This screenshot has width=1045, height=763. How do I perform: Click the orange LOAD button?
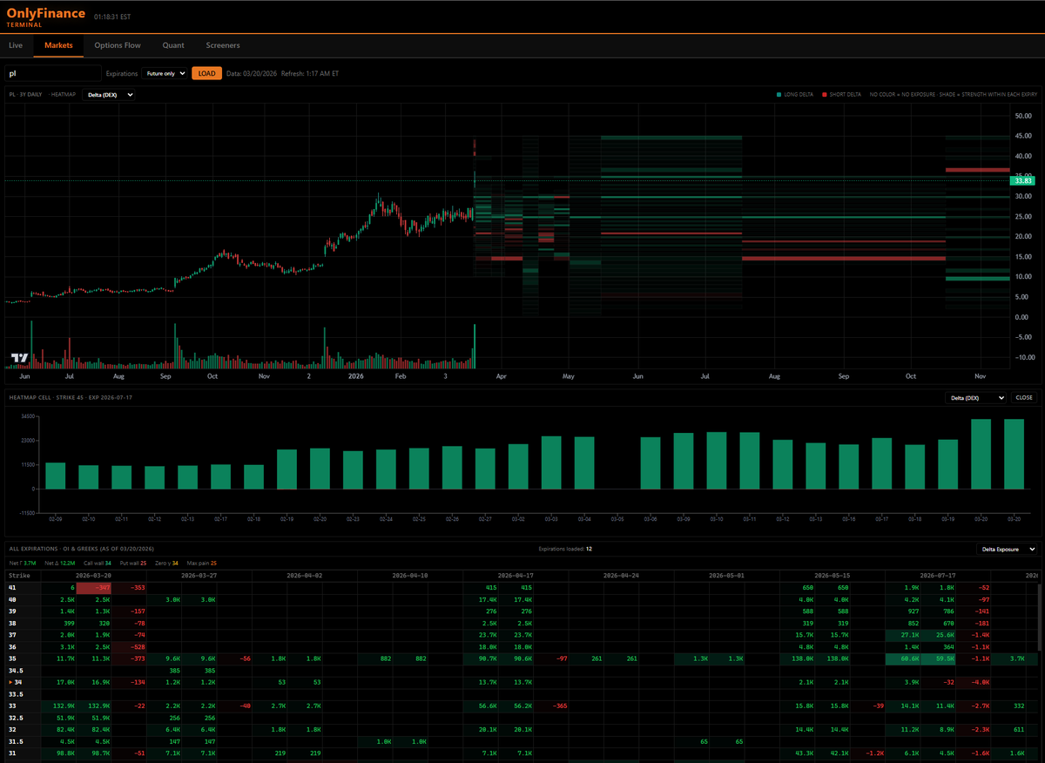(x=206, y=73)
